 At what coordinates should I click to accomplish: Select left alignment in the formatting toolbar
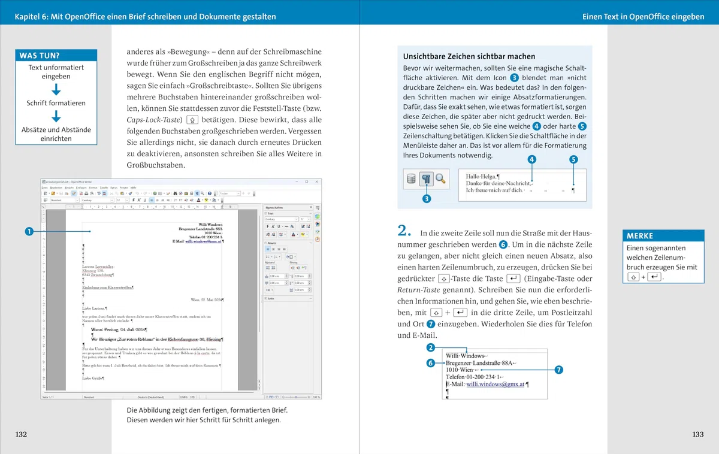click(x=152, y=200)
